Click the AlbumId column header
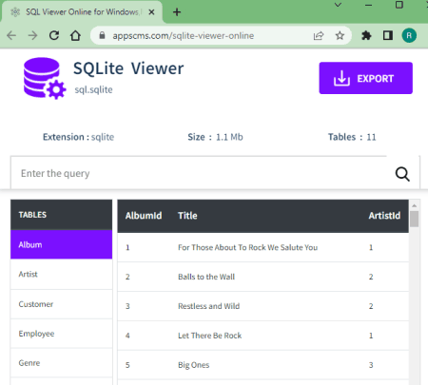428x385 pixels. pyautogui.click(x=144, y=216)
